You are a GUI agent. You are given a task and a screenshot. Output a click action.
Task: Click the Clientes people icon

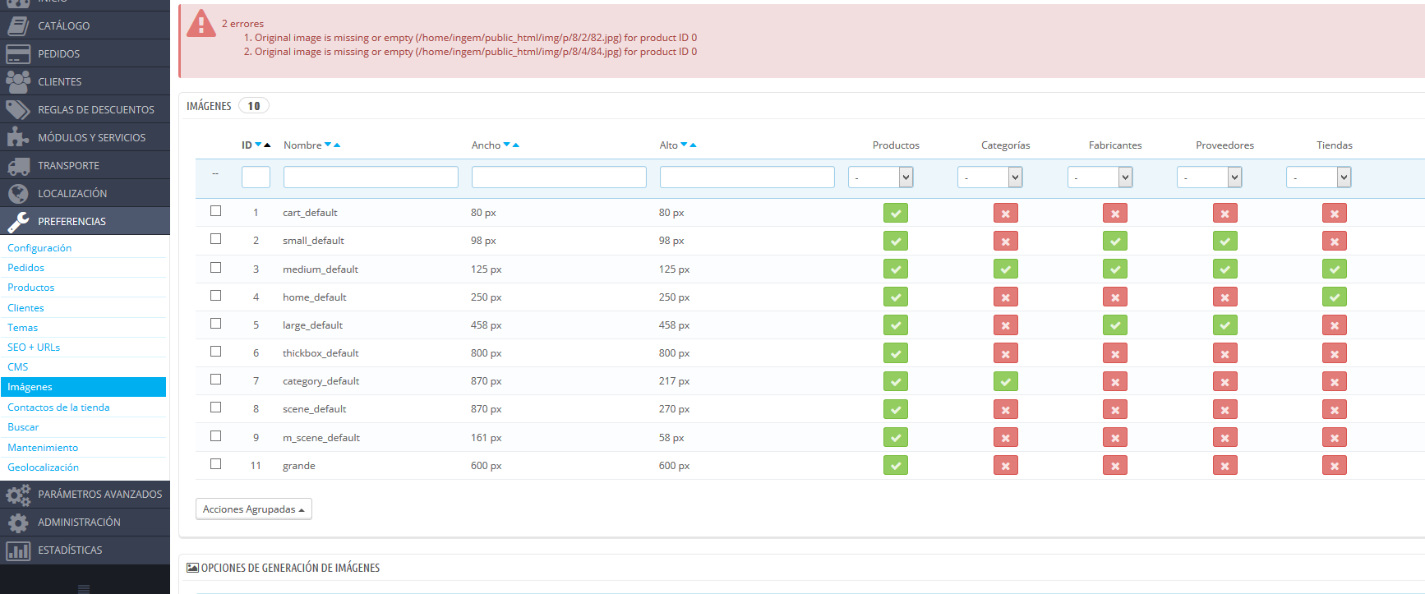[18, 81]
